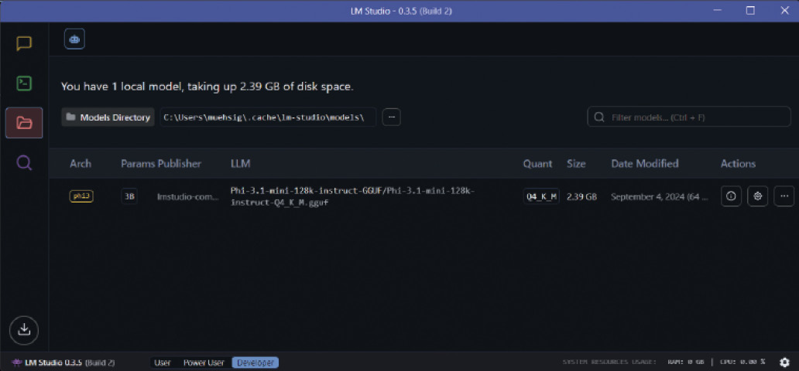The image size is (799, 371).
Task: Sort by LLM column header
Action: pos(241,163)
